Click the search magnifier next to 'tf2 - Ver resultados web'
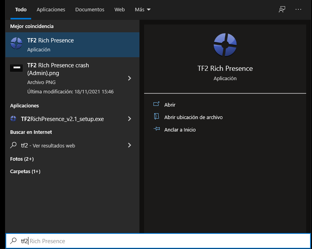Screen dimensions: 312x249 [x=14, y=145]
